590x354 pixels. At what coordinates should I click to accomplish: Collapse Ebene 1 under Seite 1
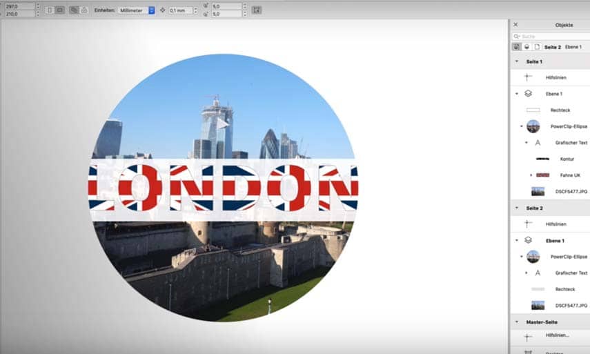[x=517, y=94]
